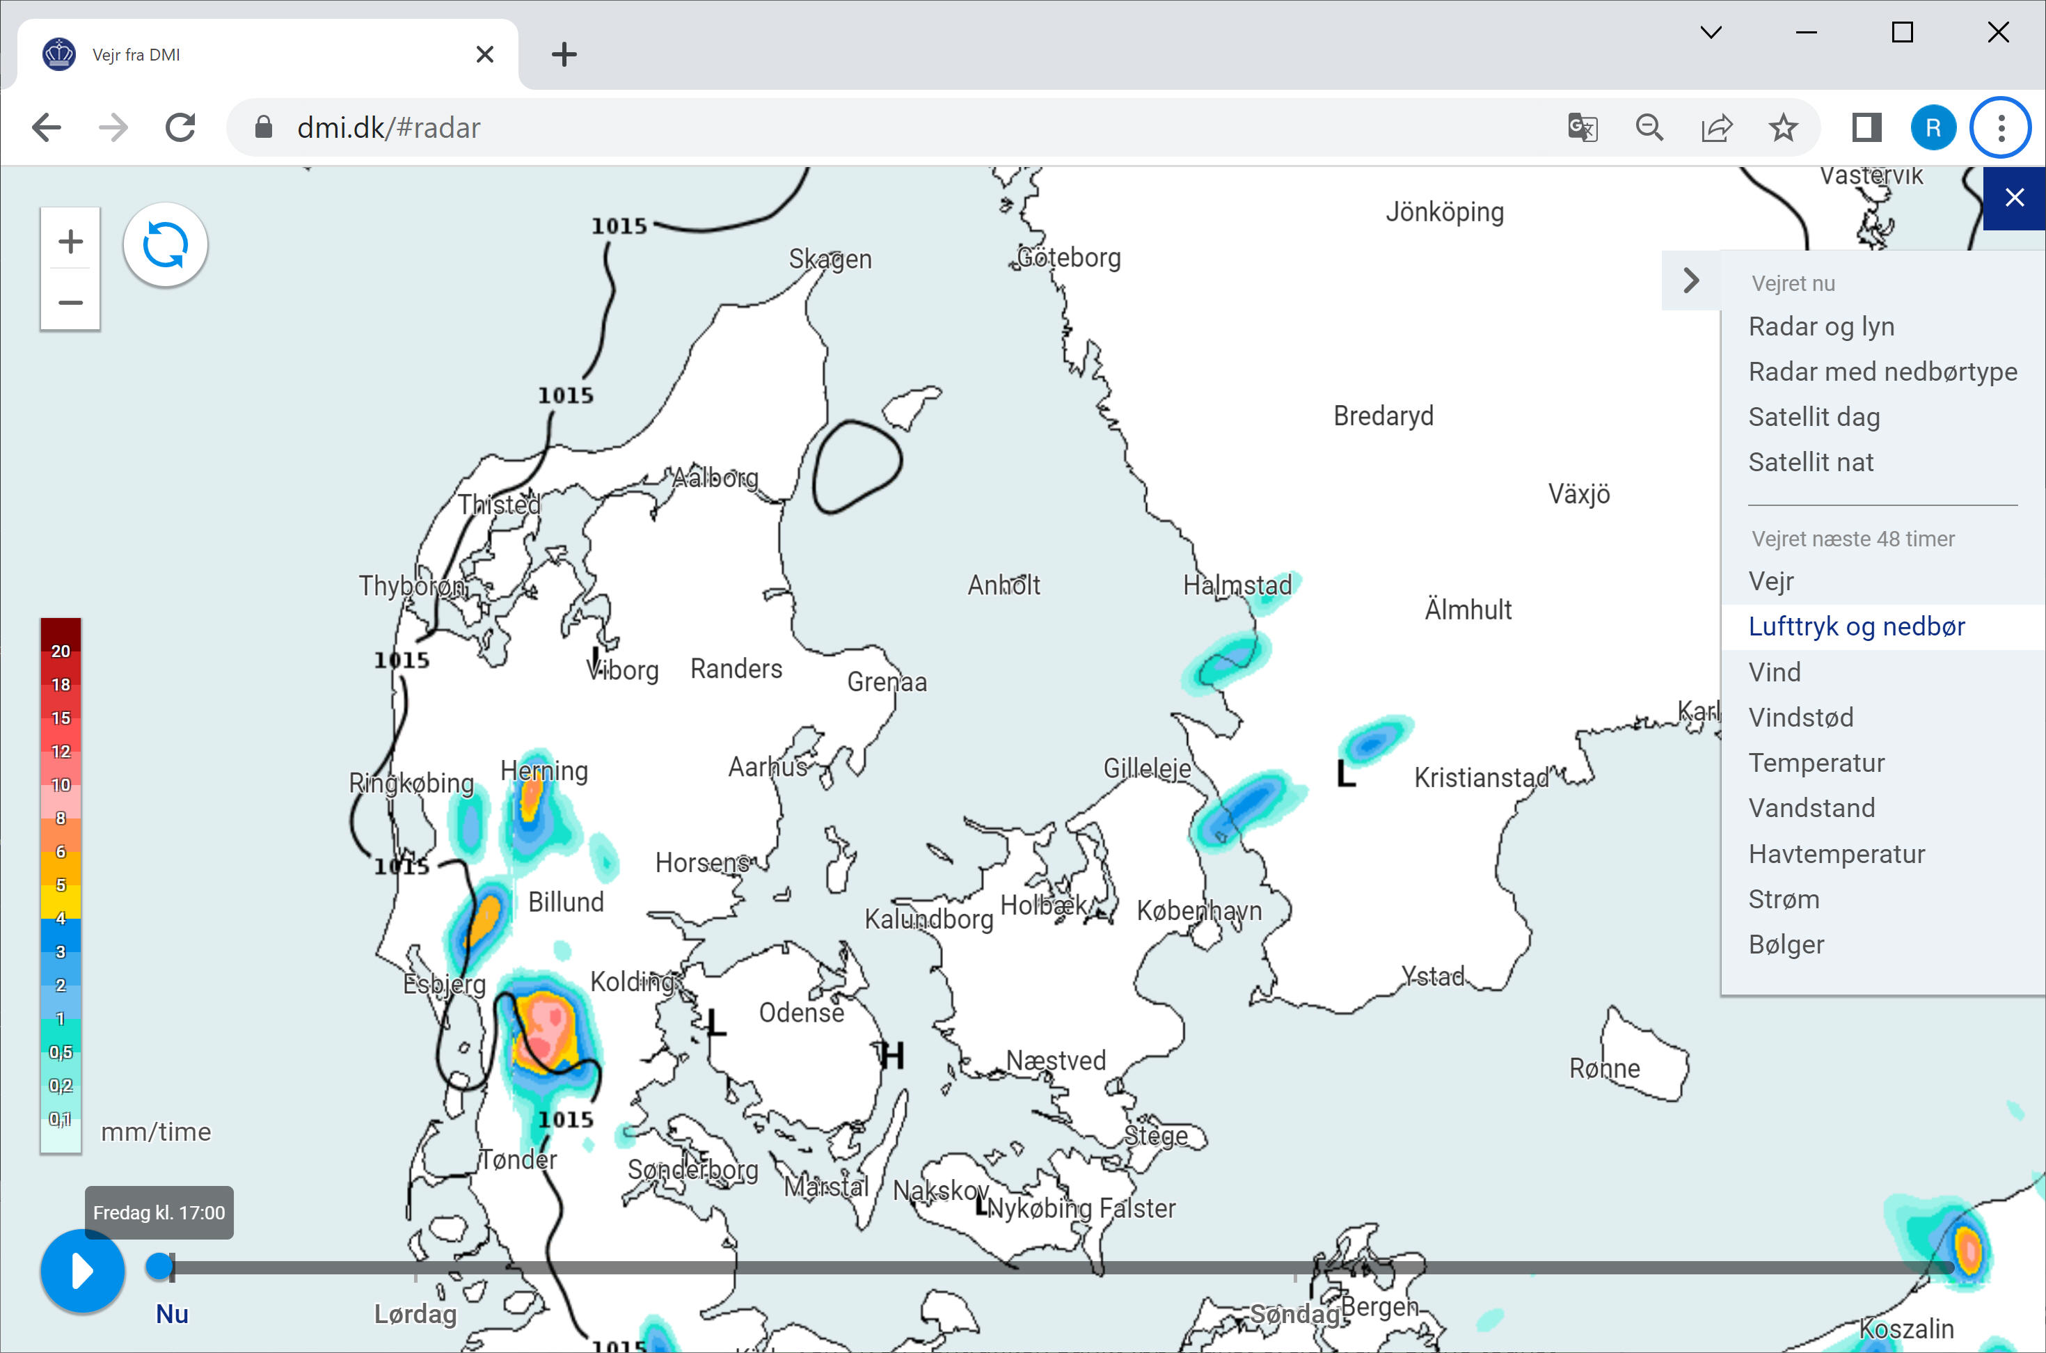Reload the page with browser refresh icon

coord(180,127)
